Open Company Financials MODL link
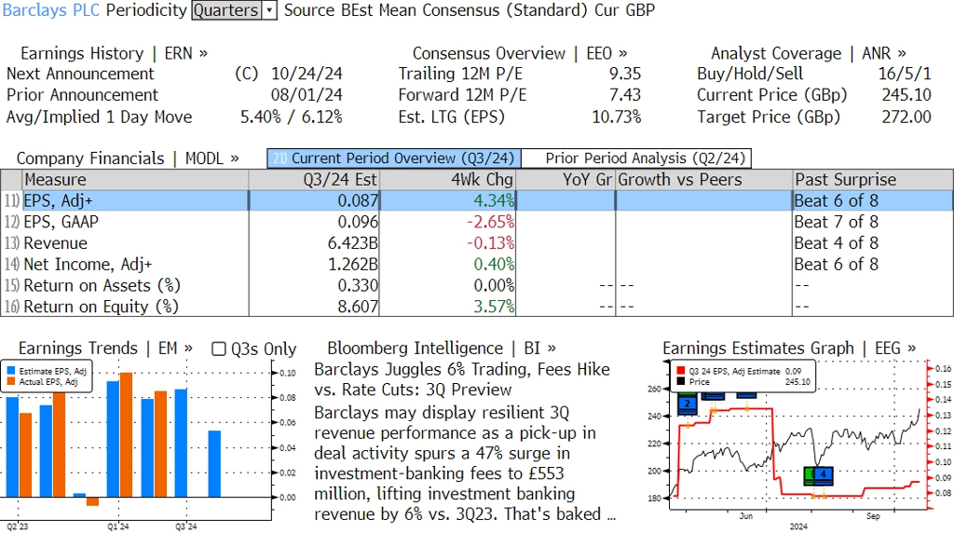The height and width of the screenshot is (534, 954). click(127, 158)
